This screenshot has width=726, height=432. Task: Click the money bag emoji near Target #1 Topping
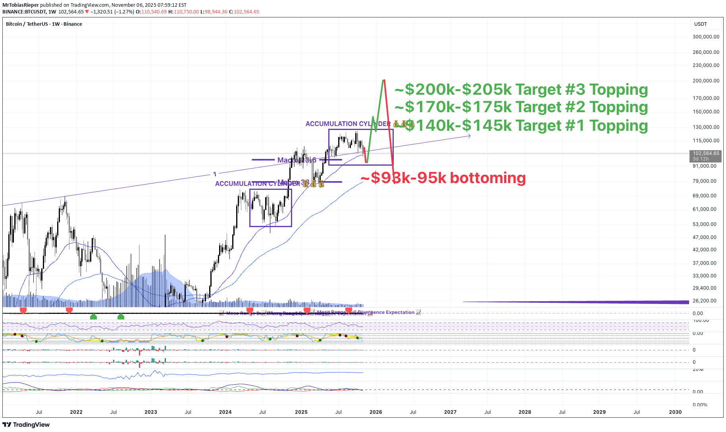pyautogui.click(x=404, y=124)
